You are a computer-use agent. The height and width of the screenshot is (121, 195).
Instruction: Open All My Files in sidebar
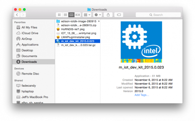coord(33,28)
